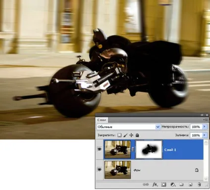The height and width of the screenshot is (190, 210).
Task: Collapse the Layers panel with double arrows
Action: point(202,115)
